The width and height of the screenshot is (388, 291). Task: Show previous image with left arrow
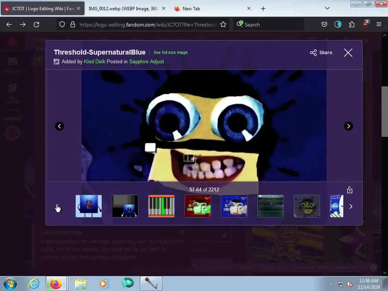(x=59, y=126)
